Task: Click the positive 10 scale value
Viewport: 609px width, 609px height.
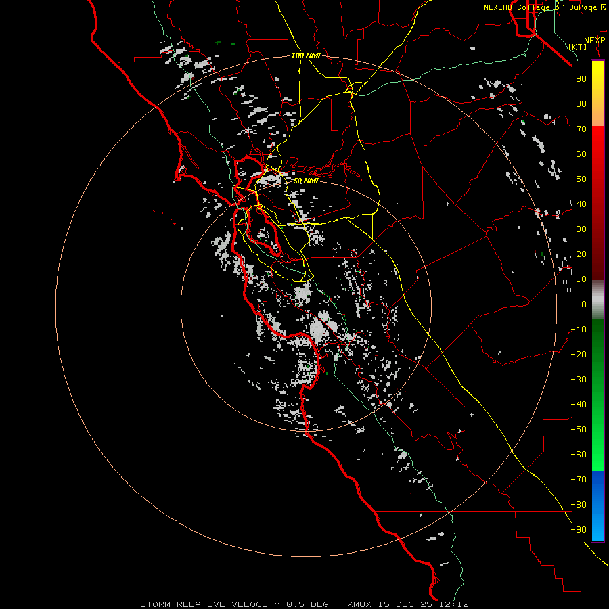Action: pyautogui.click(x=581, y=279)
